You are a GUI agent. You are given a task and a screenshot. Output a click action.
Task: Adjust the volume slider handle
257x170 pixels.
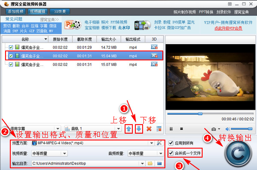(x=250, y=129)
